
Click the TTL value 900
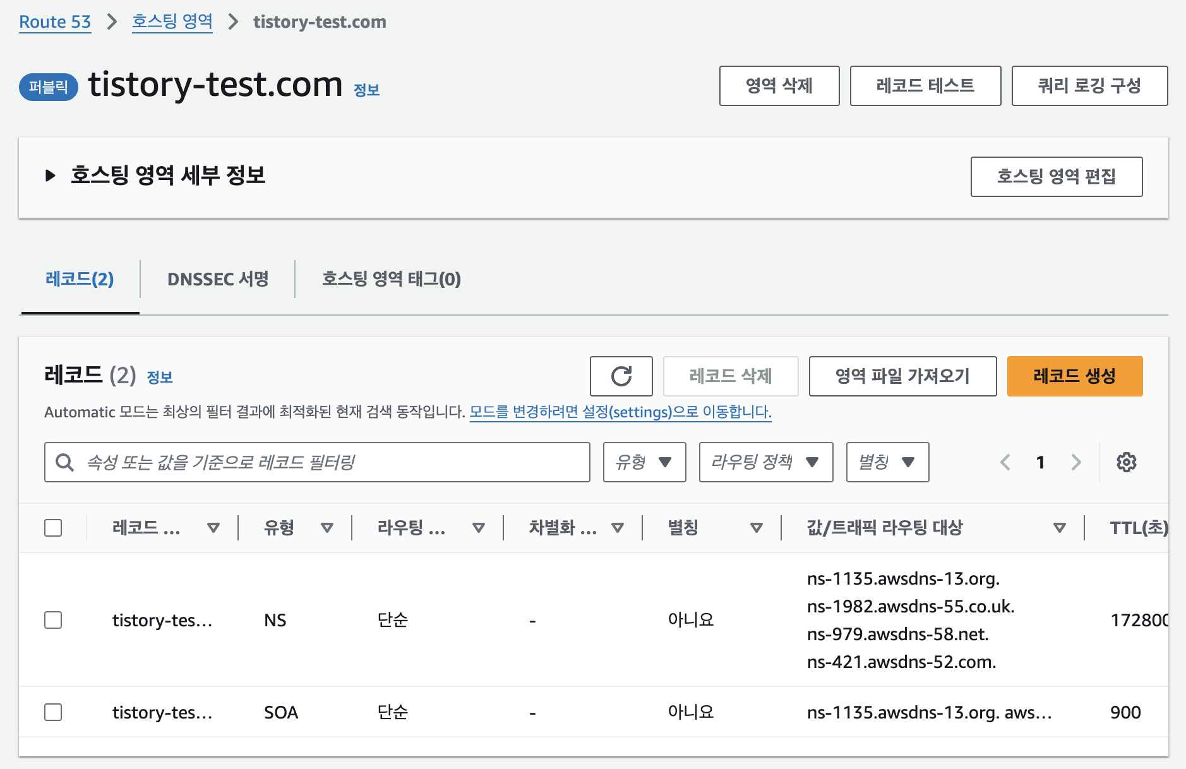[x=1125, y=712]
